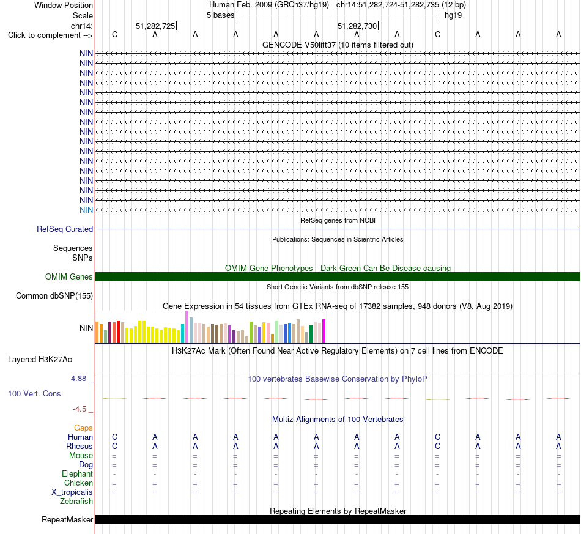
Task: Click the chr14:51,282,724-51,282,735 (12 bp) position text
Action: pyautogui.click(x=401, y=5)
